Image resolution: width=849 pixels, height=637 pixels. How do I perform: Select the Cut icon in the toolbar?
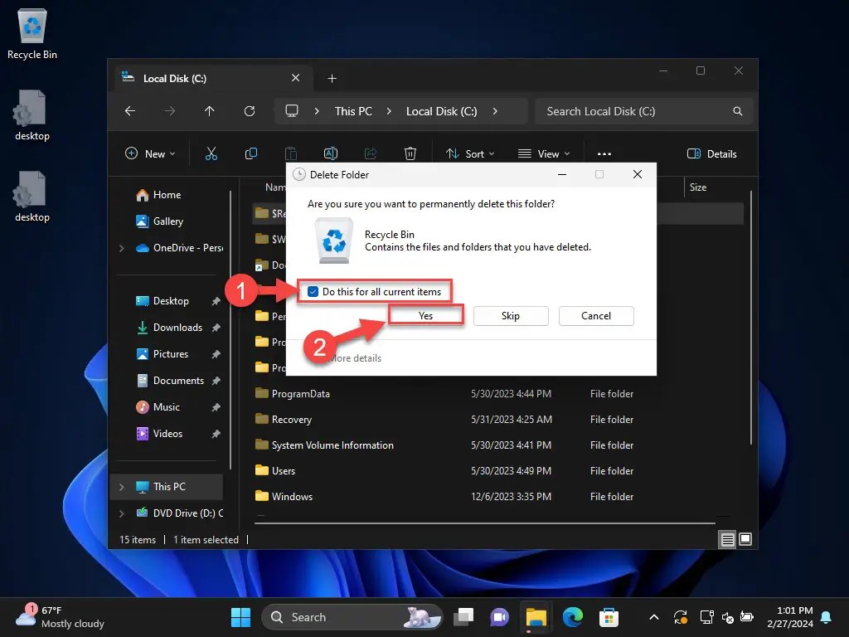(x=211, y=153)
